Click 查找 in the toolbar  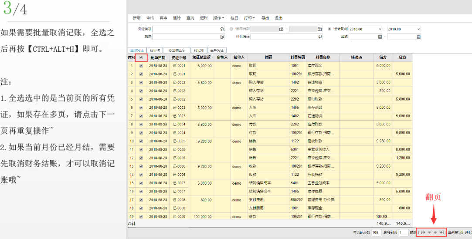click(x=190, y=18)
